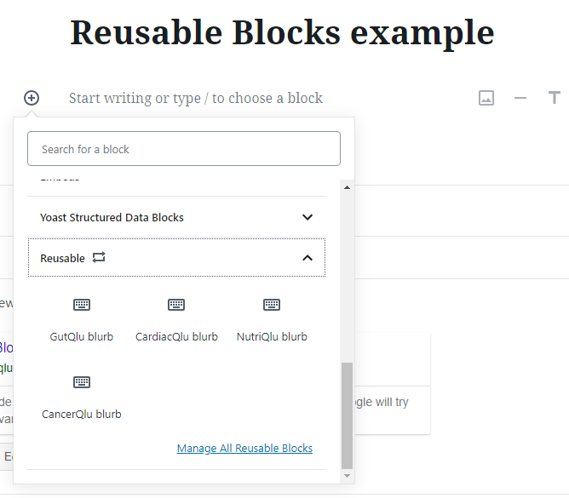Select the CancerQlu blurb keyboard icon
The height and width of the screenshot is (498, 569).
click(82, 382)
